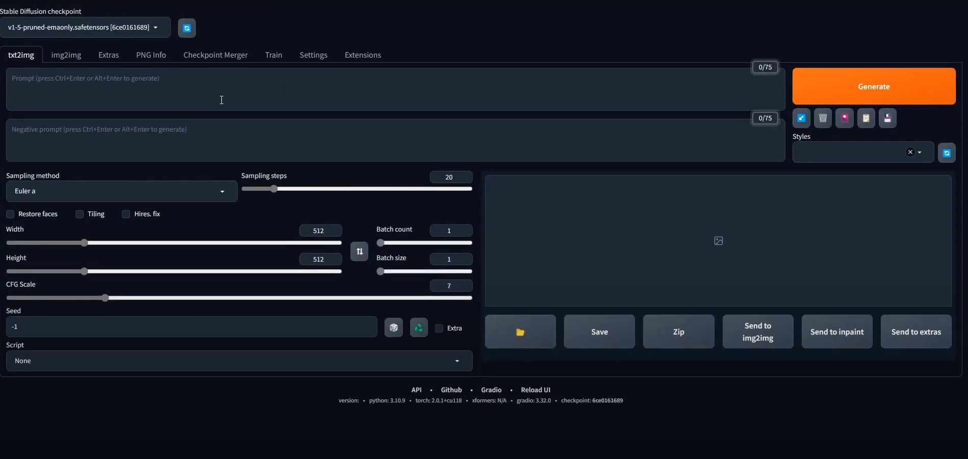Click the dice random seed icon

[393, 327]
